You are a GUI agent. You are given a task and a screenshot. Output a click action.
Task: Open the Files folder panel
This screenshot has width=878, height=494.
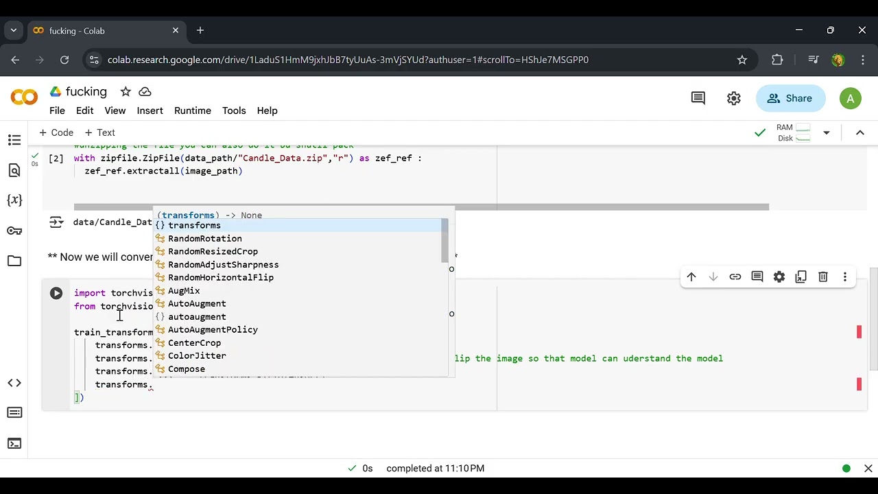pyautogui.click(x=14, y=261)
